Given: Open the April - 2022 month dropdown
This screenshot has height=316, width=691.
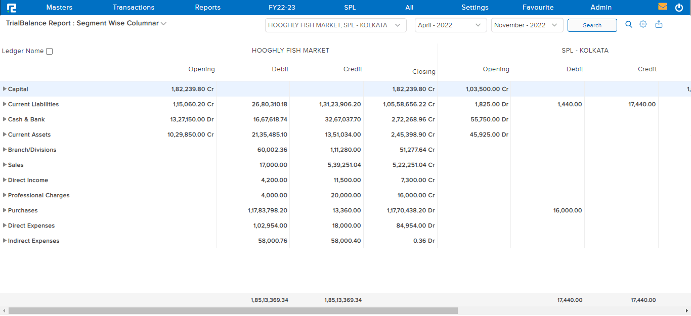Looking at the screenshot, I should pyautogui.click(x=450, y=25).
